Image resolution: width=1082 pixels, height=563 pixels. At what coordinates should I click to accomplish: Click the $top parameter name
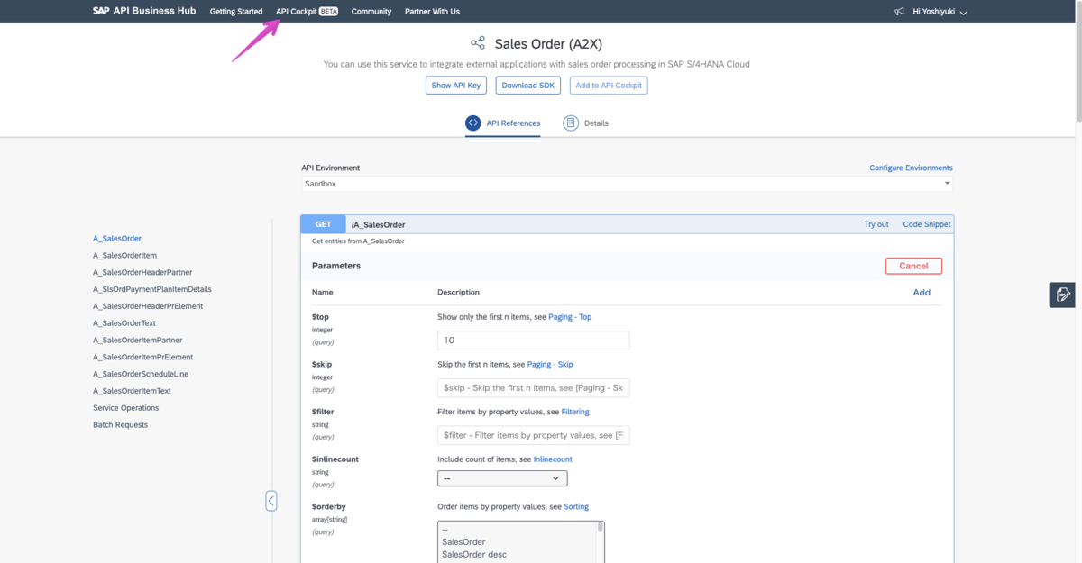pos(322,317)
